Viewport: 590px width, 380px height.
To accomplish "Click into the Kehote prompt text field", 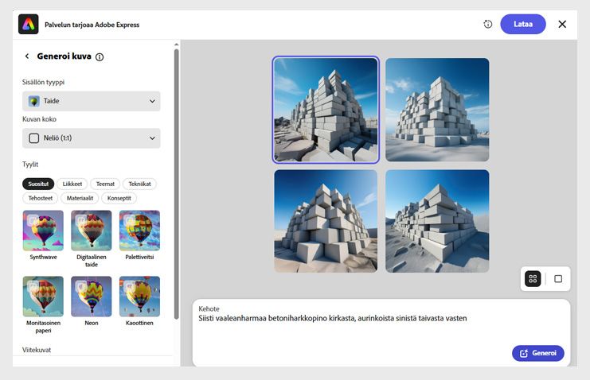I will [x=381, y=332].
